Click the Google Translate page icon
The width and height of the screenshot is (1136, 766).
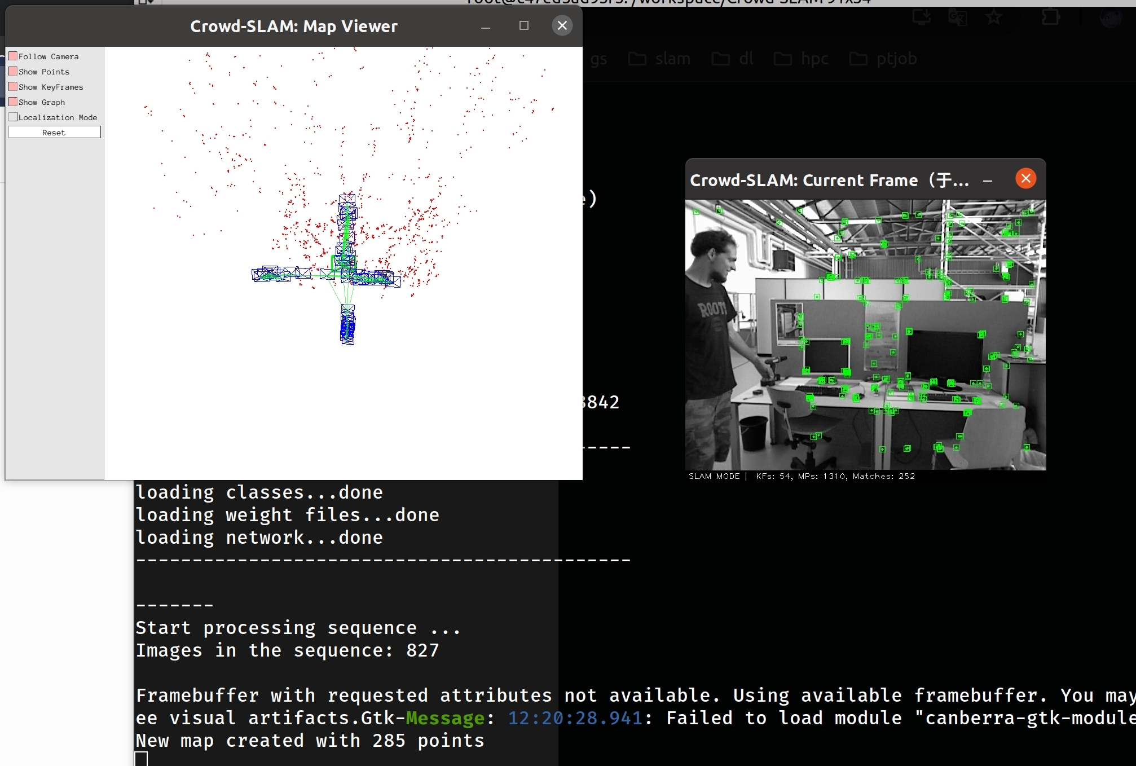[x=958, y=17]
